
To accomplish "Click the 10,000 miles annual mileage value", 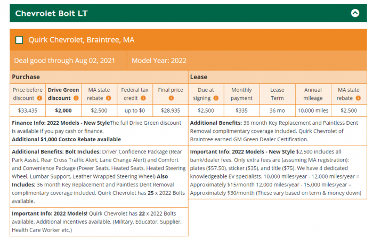I will [x=313, y=110].
